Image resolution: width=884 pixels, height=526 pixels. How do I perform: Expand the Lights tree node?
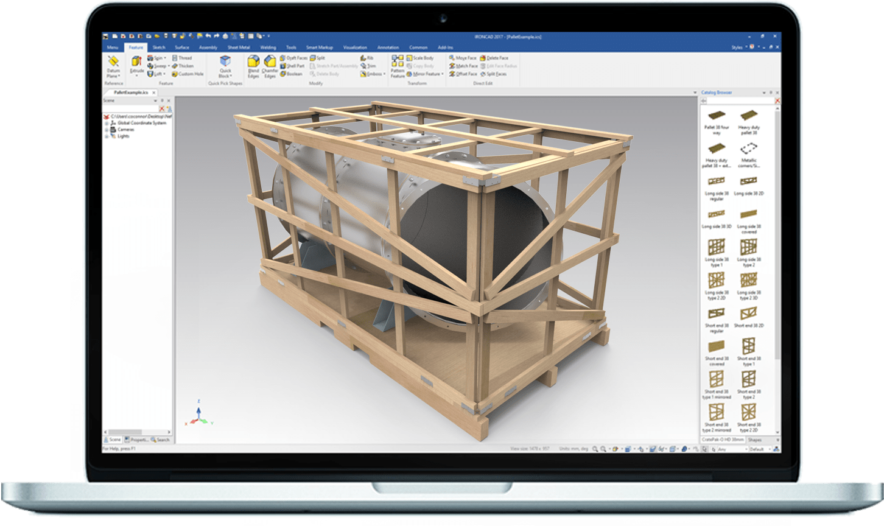point(107,136)
